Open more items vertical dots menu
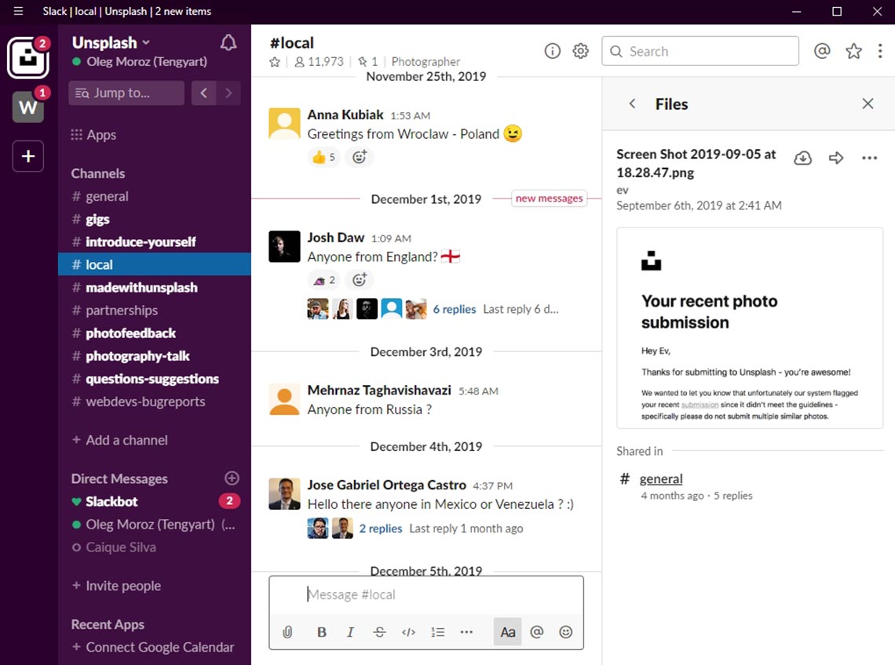 pyautogui.click(x=879, y=51)
